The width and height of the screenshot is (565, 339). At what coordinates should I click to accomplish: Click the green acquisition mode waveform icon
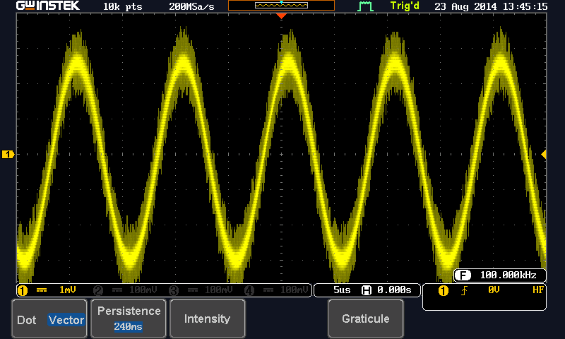[x=365, y=6]
